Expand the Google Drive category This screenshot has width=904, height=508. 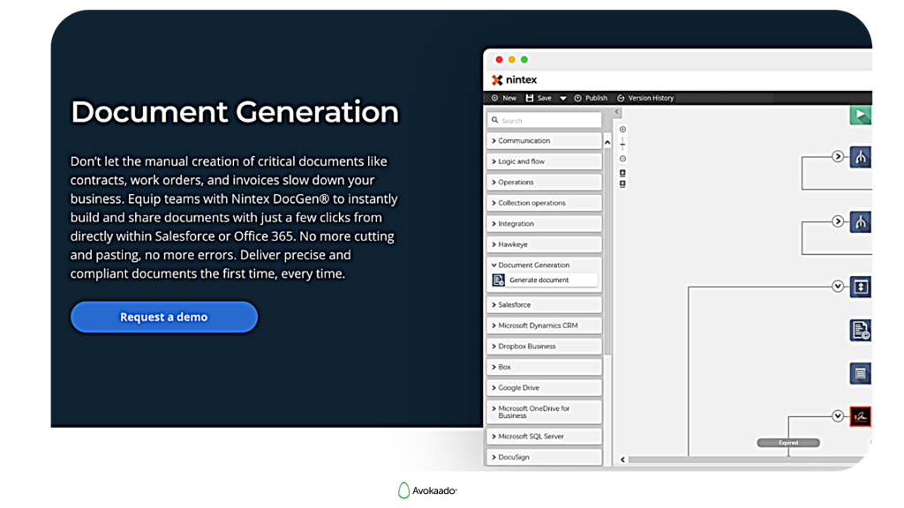[544, 388]
